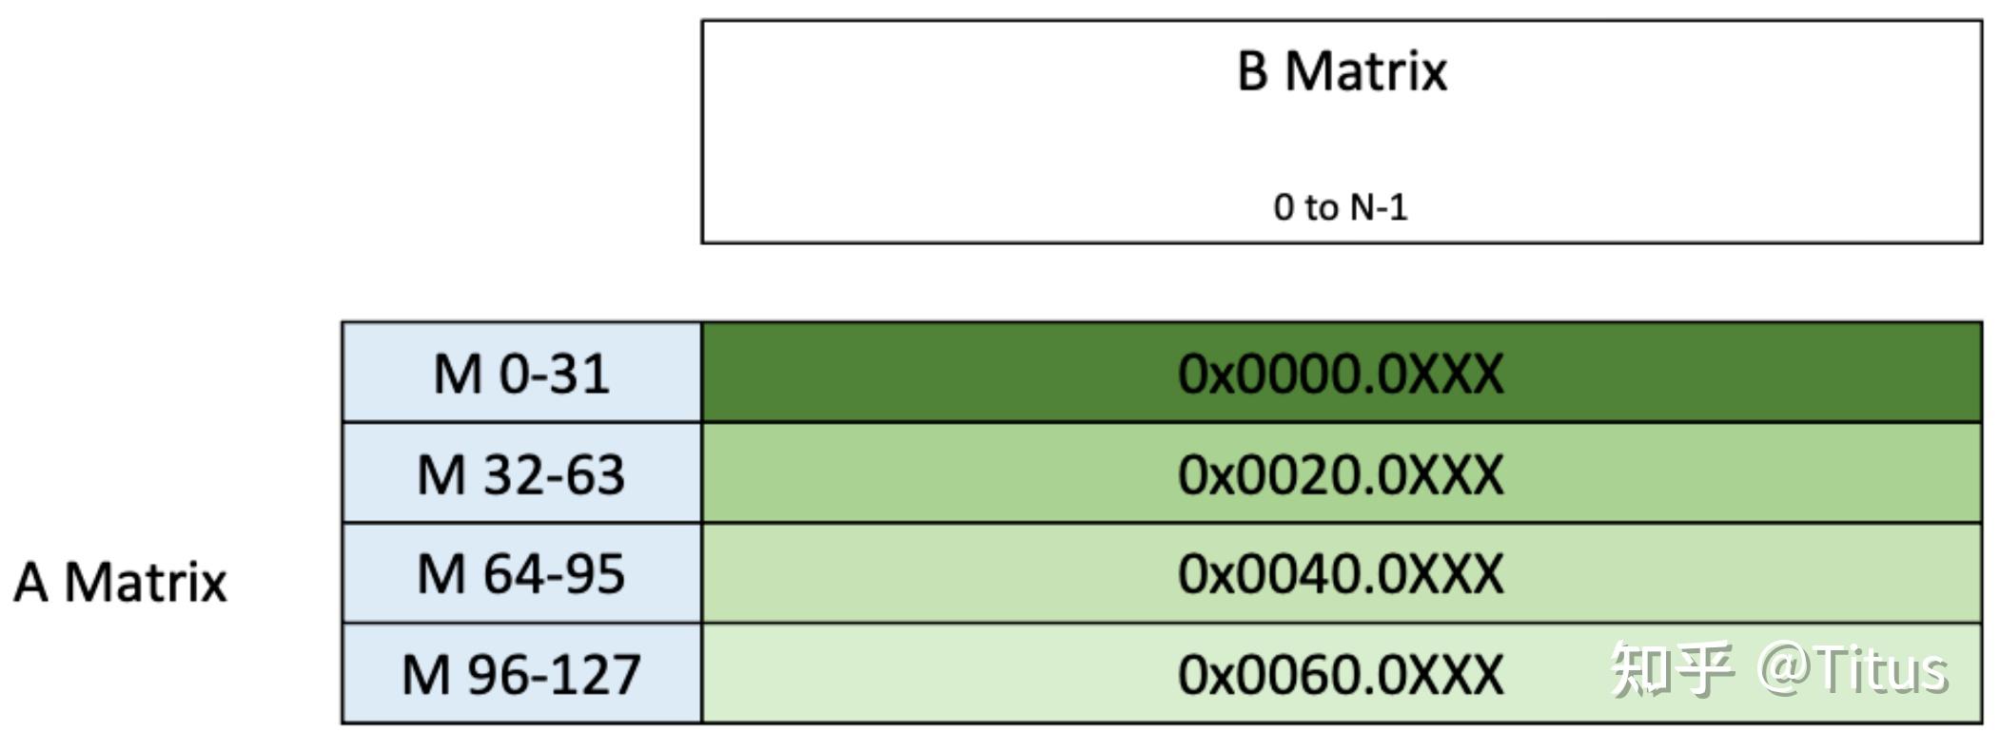The height and width of the screenshot is (751, 2000).
Task: Click the 0x0000.0XXX address text
Action: point(1341,374)
